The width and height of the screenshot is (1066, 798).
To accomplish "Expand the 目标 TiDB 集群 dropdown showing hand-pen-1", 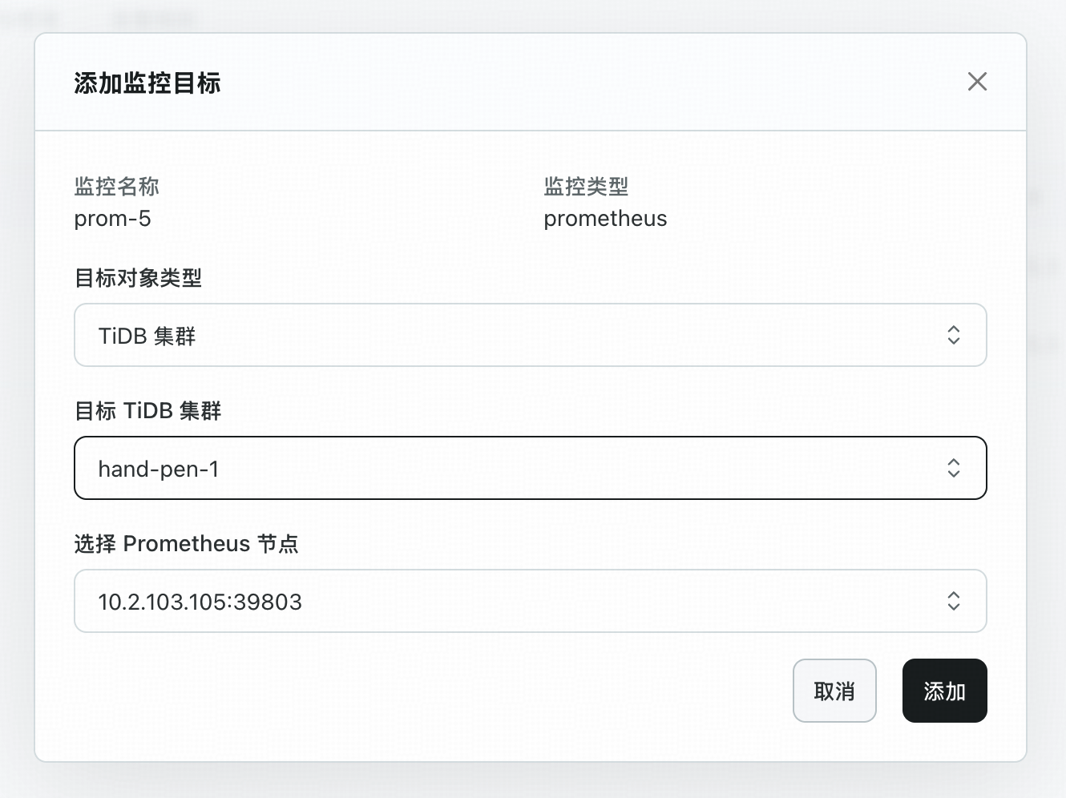I will click(531, 468).
